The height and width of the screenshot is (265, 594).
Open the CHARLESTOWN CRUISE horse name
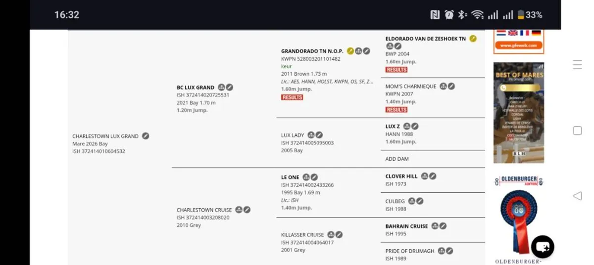[x=204, y=210]
